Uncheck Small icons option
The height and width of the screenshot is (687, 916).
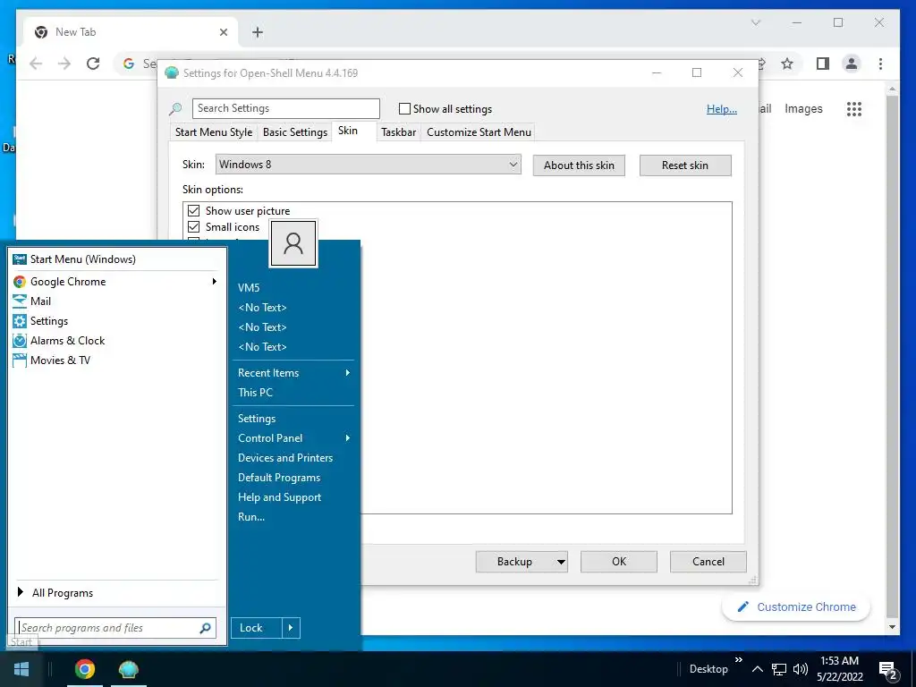[193, 226]
